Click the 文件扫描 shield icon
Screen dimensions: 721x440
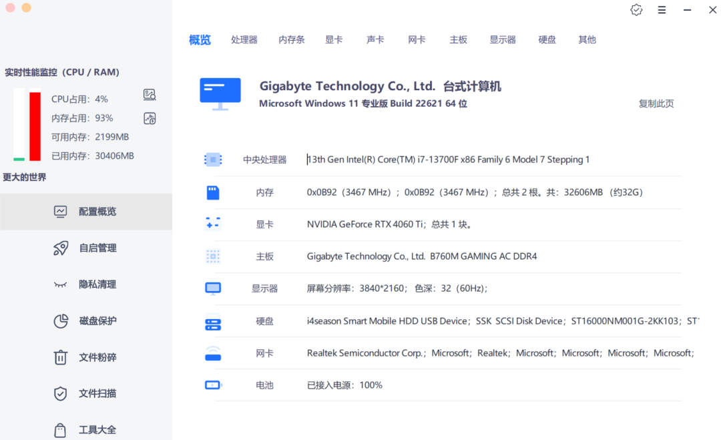click(x=60, y=393)
